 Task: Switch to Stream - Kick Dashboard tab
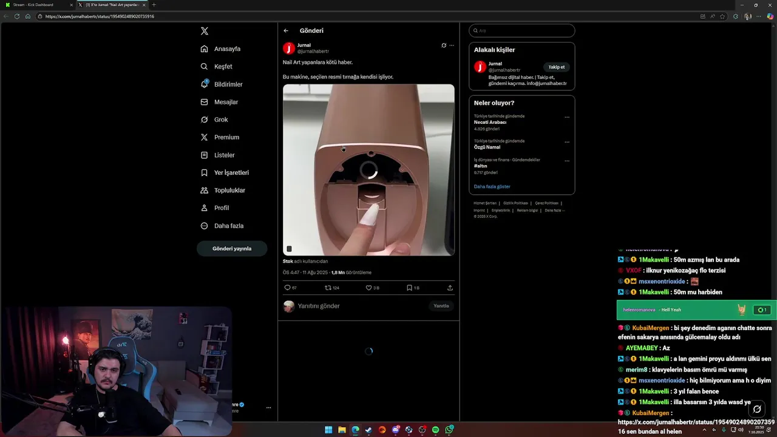(x=36, y=4)
